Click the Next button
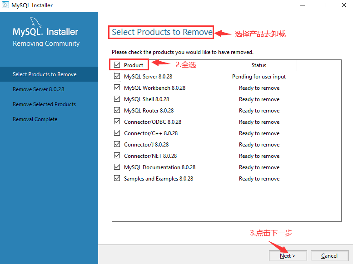The height and width of the screenshot is (264, 353). tap(288, 256)
